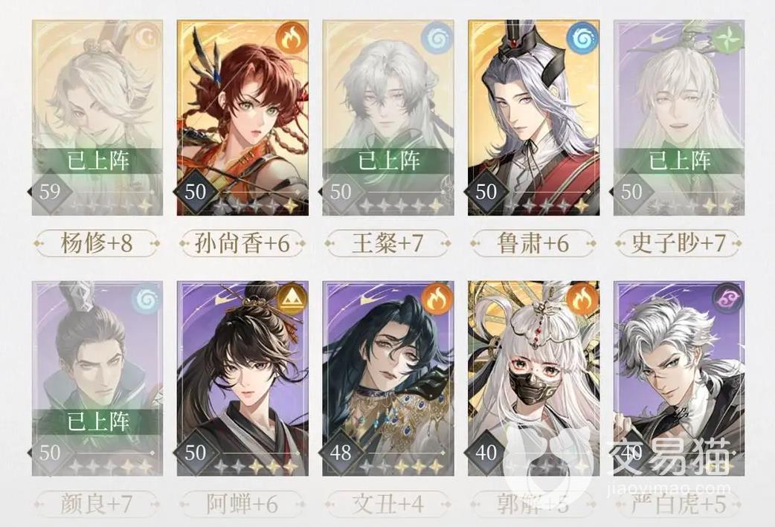Click the swirl icon on 颜良 card
The image size is (775, 527).
tap(147, 298)
